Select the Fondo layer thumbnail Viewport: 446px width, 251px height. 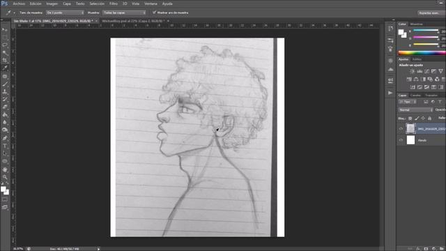410,140
